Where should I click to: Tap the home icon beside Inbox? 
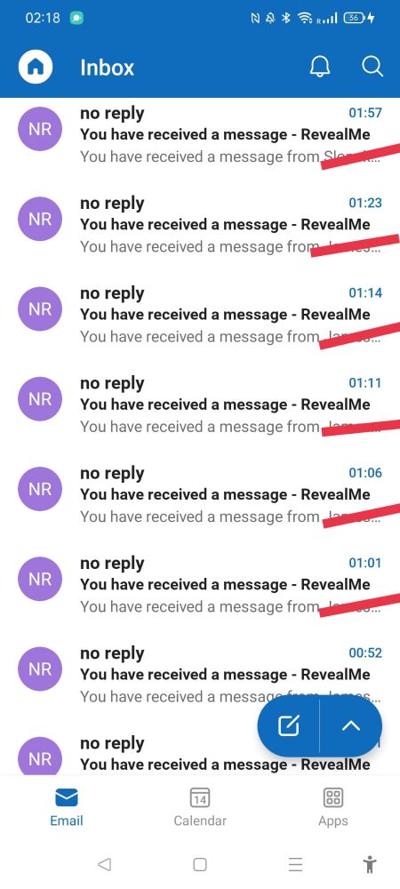[36, 67]
